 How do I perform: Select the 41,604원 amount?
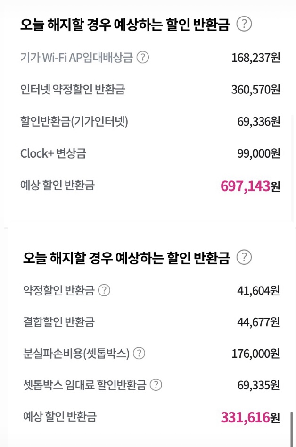click(258, 290)
